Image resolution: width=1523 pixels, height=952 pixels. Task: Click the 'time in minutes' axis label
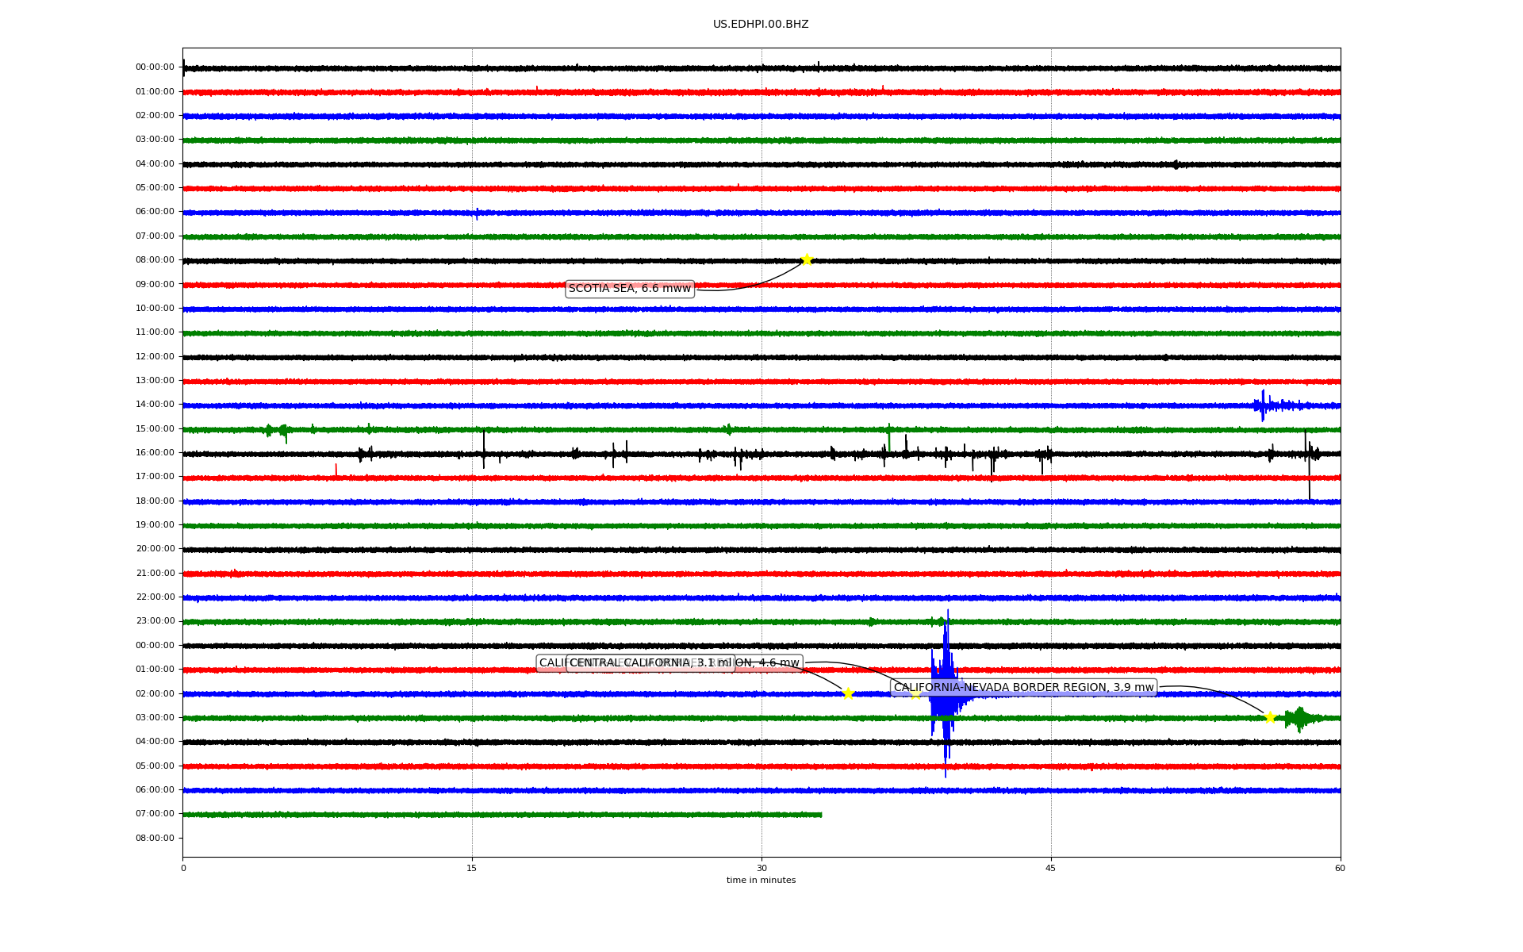coord(761,881)
